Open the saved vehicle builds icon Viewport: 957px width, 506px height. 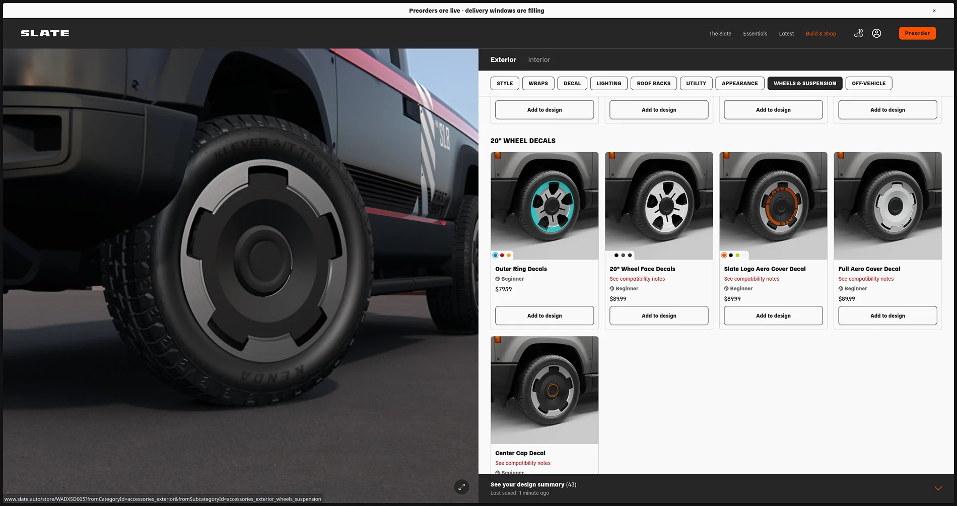pos(859,33)
